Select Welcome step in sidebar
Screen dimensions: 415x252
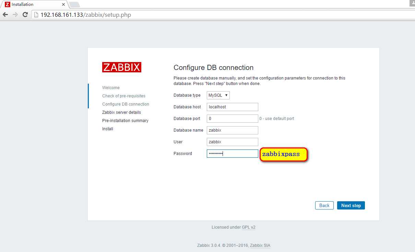111,88
